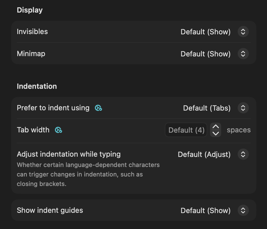Increase Tab width with the up stepper arrow

(x=216, y=127)
